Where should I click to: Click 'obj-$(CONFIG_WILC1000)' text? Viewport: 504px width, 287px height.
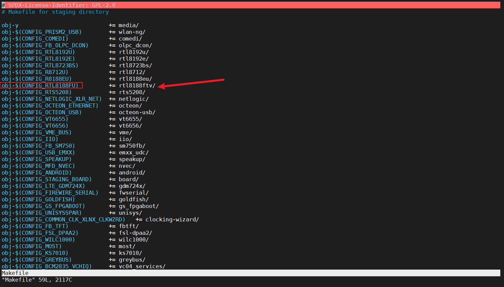pos(38,239)
